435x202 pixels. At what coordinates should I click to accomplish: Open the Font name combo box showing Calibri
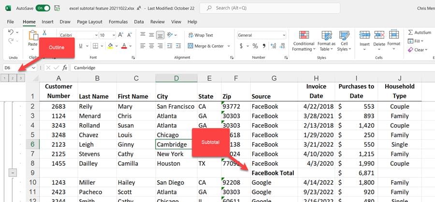click(78, 35)
